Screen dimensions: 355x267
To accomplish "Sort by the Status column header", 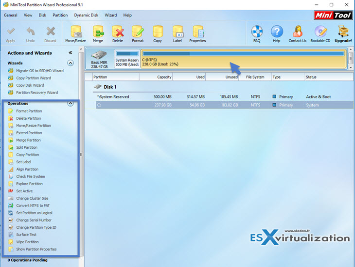I will pos(329,77).
